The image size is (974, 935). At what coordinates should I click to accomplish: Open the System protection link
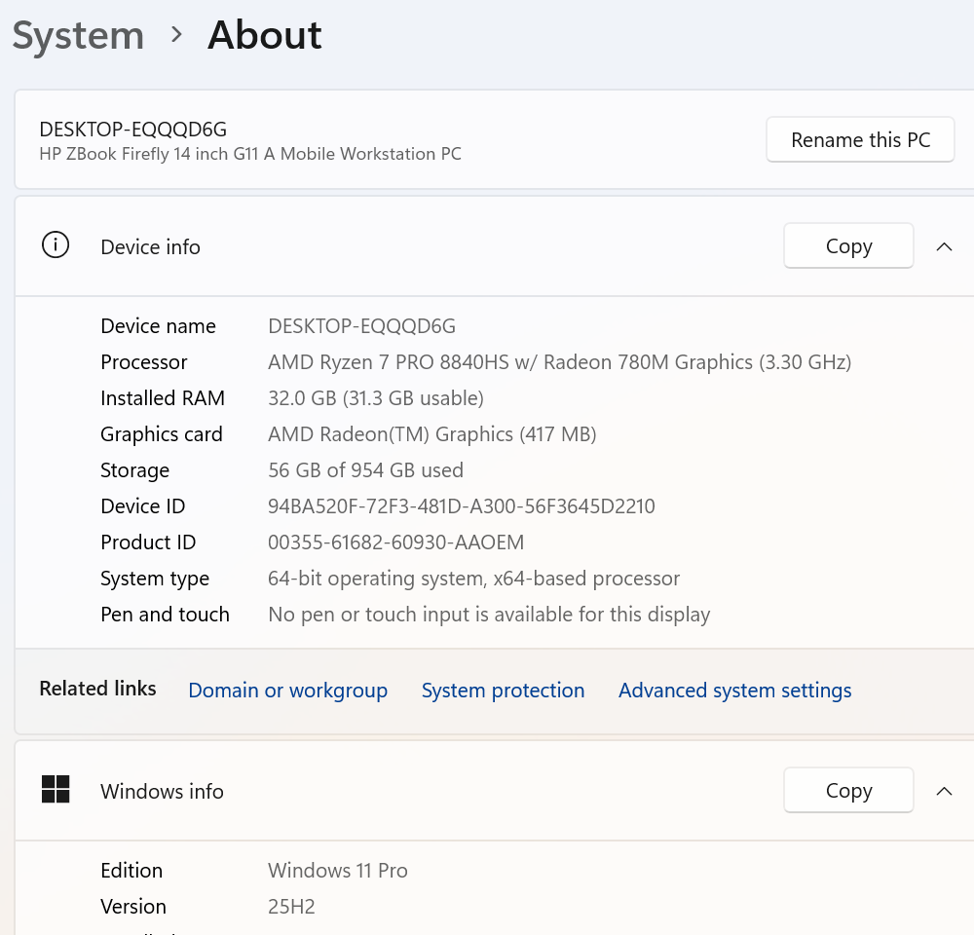coord(503,691)
